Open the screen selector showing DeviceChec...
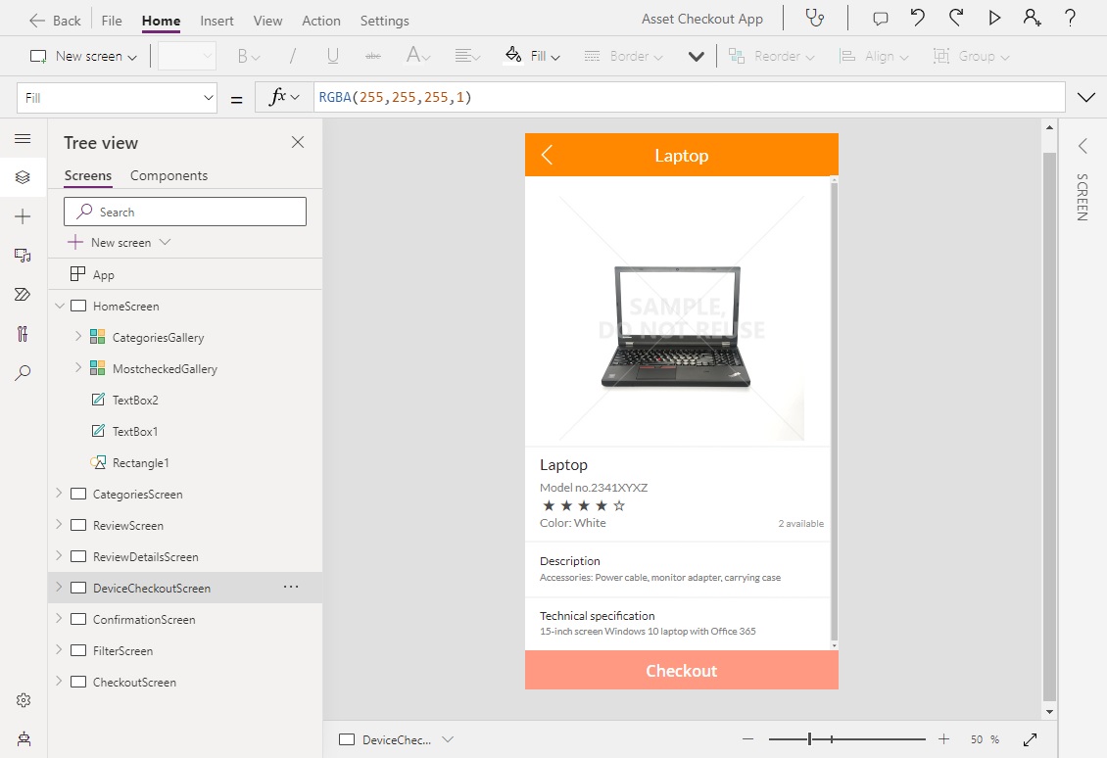The width and height of the screenshot is (1107, 758). (x=396, y=739)
